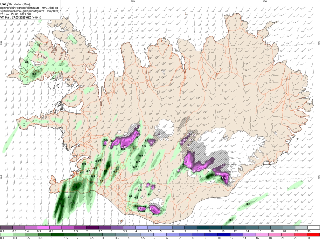The image size is (320, 240).
Task: Pick the light pink swatch between 16 and 18, lower legend
Action: [262, 234]
